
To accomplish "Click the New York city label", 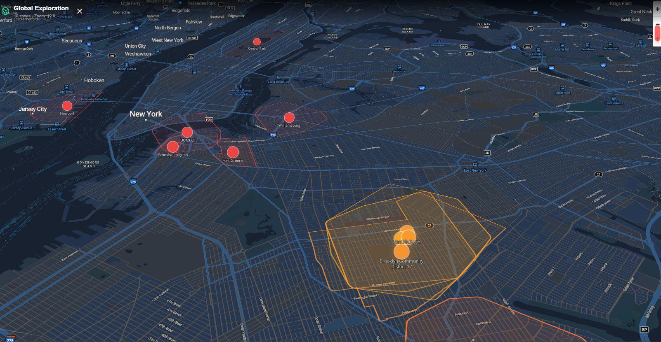I will point(146,114).
